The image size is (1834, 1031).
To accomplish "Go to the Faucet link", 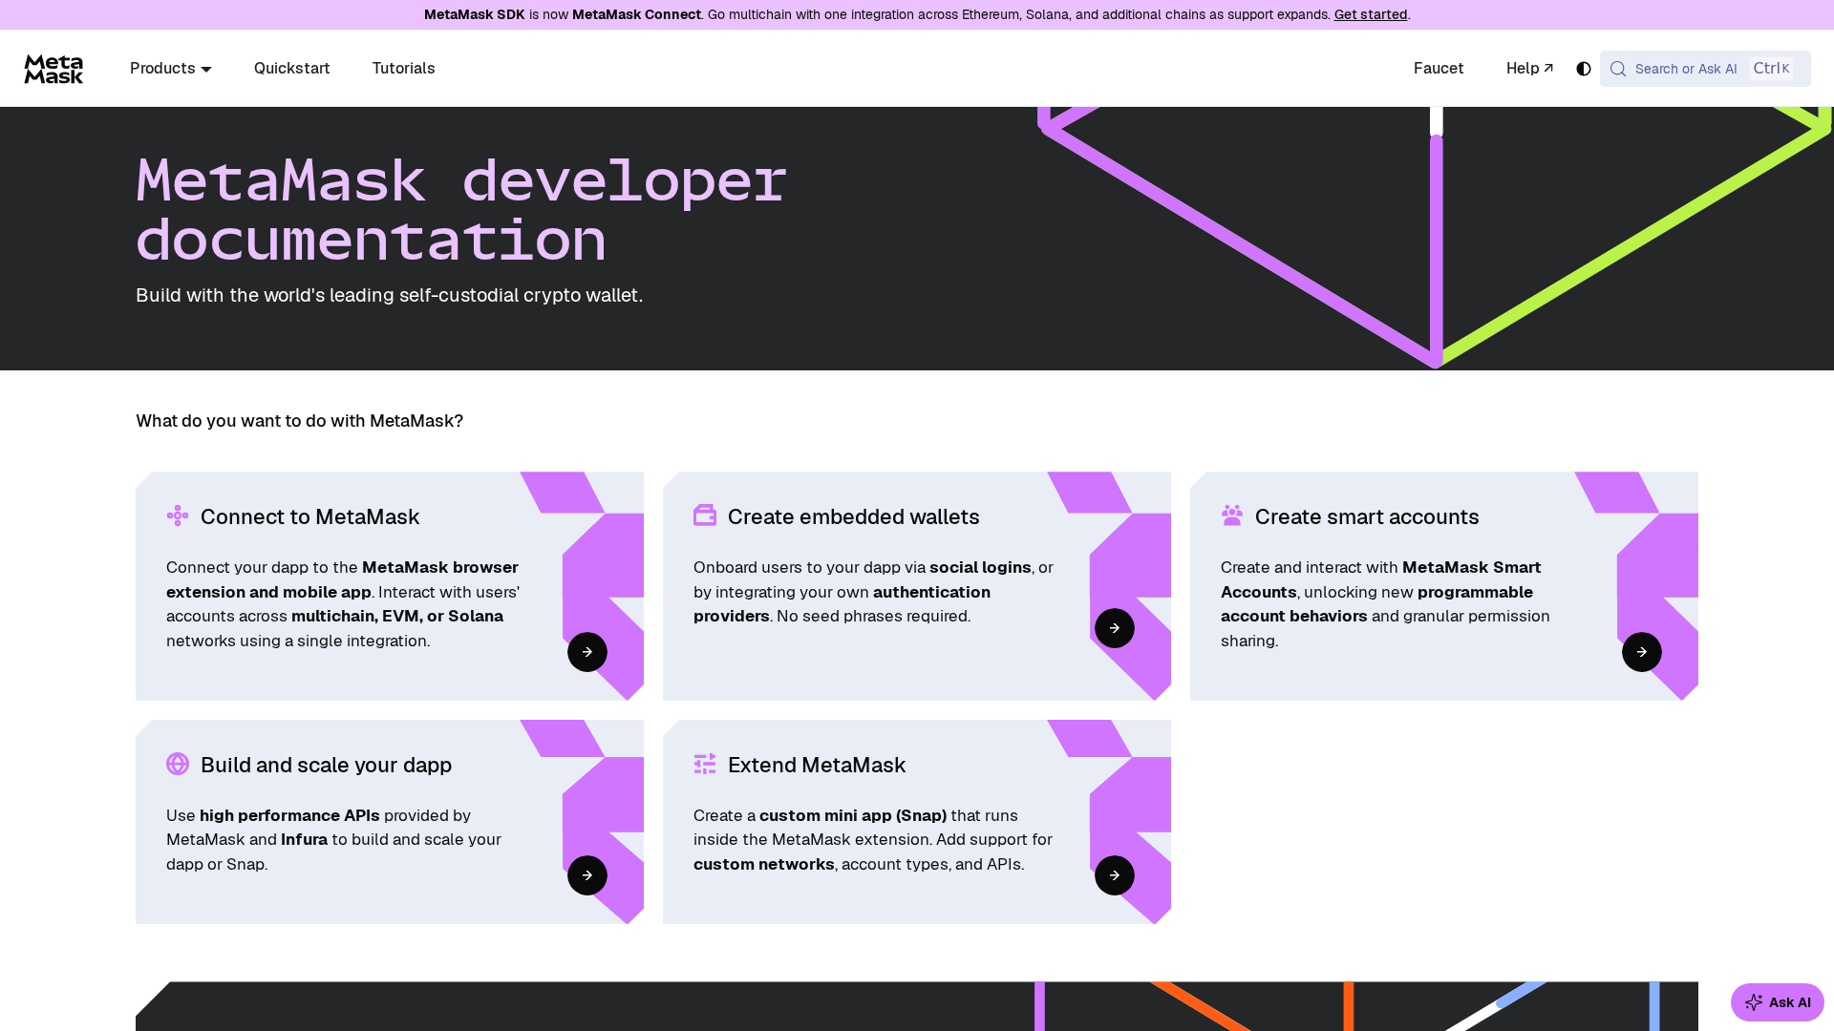I will pos(1439,69).
